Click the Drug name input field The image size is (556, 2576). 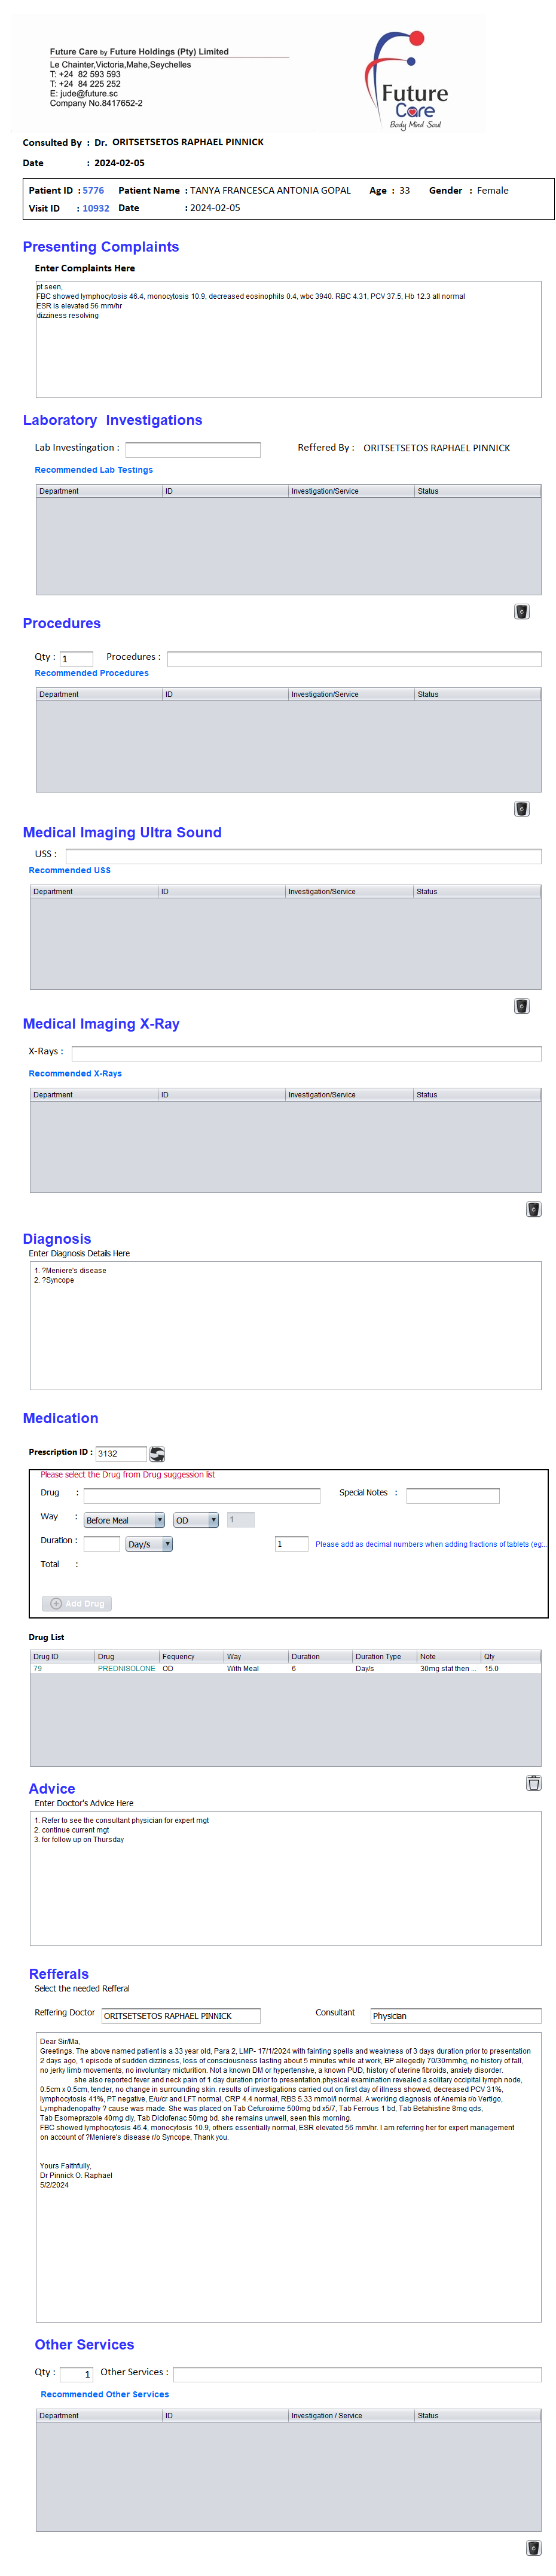(x=201, y=1495)
